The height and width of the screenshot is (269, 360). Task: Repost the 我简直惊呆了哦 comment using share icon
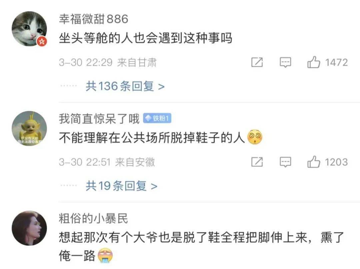click(x=257, y=162)
